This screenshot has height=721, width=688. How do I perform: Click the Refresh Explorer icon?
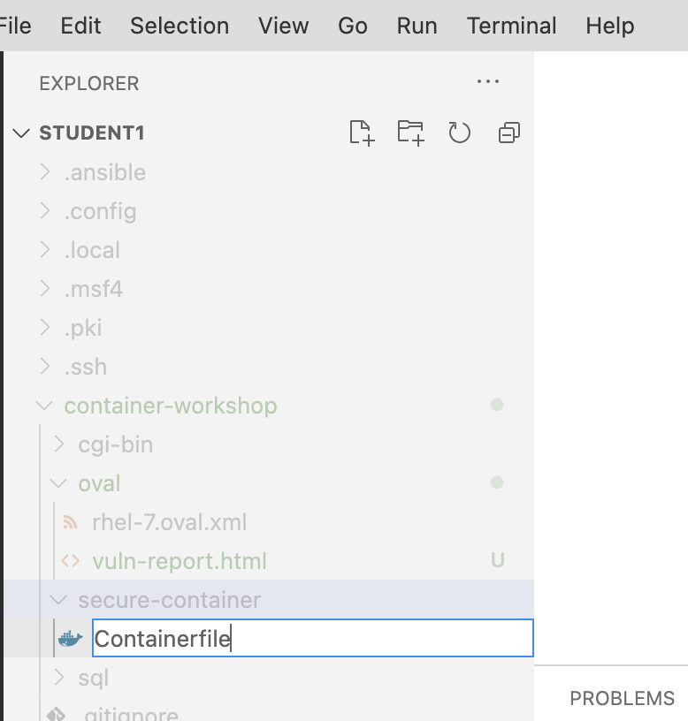(460, 132)
